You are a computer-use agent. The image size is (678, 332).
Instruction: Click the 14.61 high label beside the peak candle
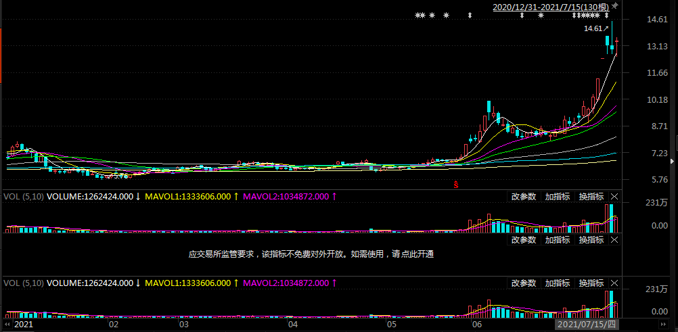coord(593,28)
